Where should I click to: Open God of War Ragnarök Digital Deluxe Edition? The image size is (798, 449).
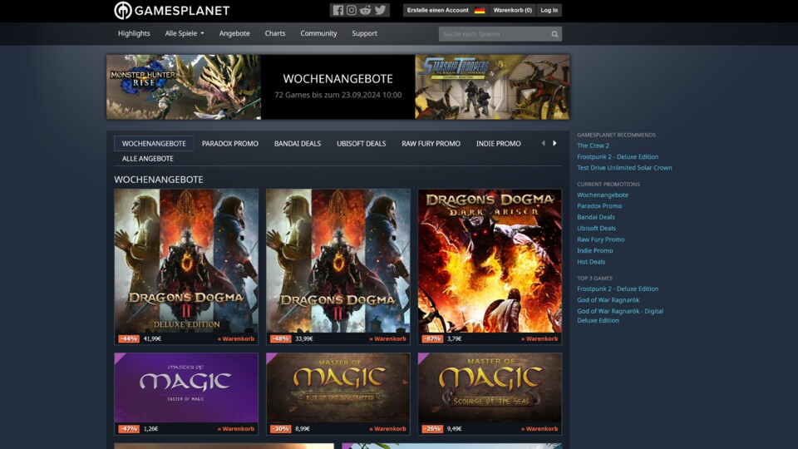tap(620, 316)
